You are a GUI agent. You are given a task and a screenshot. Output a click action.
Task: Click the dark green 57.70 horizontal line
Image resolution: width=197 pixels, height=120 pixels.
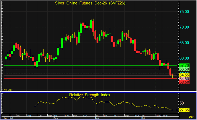[90, 65]
